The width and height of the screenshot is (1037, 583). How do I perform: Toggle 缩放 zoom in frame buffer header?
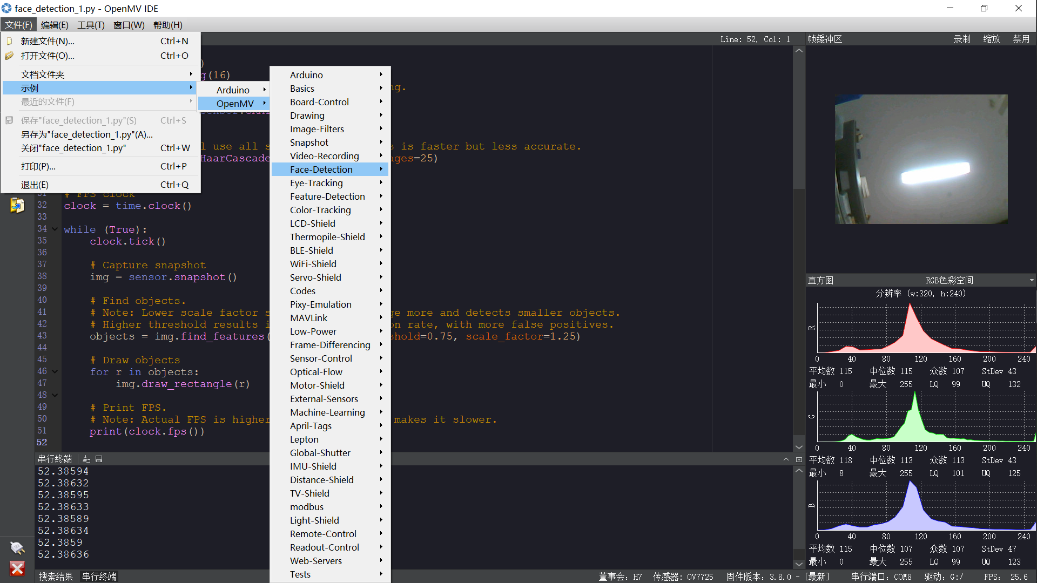click(x=992, y=39)
